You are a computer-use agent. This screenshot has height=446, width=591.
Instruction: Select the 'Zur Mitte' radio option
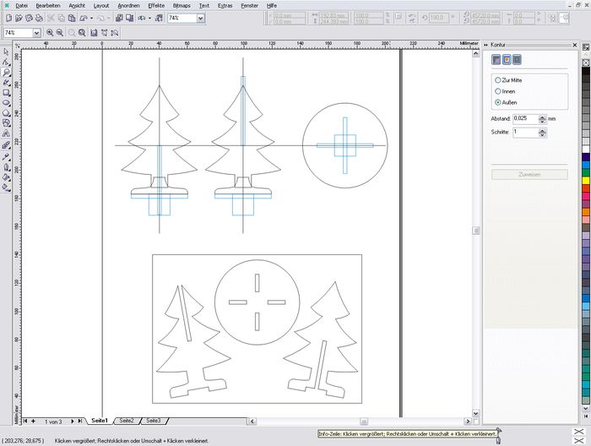pos(497,79)
